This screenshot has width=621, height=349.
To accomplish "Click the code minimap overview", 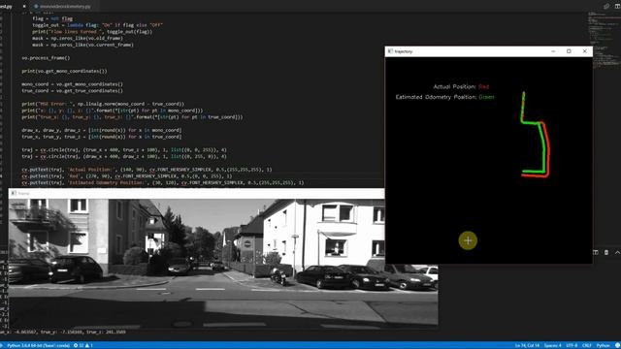I will [x=604, y=40].
